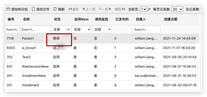Select the RiskDecisionNew row
207x97 pixels.
click(x=102, y=66)
